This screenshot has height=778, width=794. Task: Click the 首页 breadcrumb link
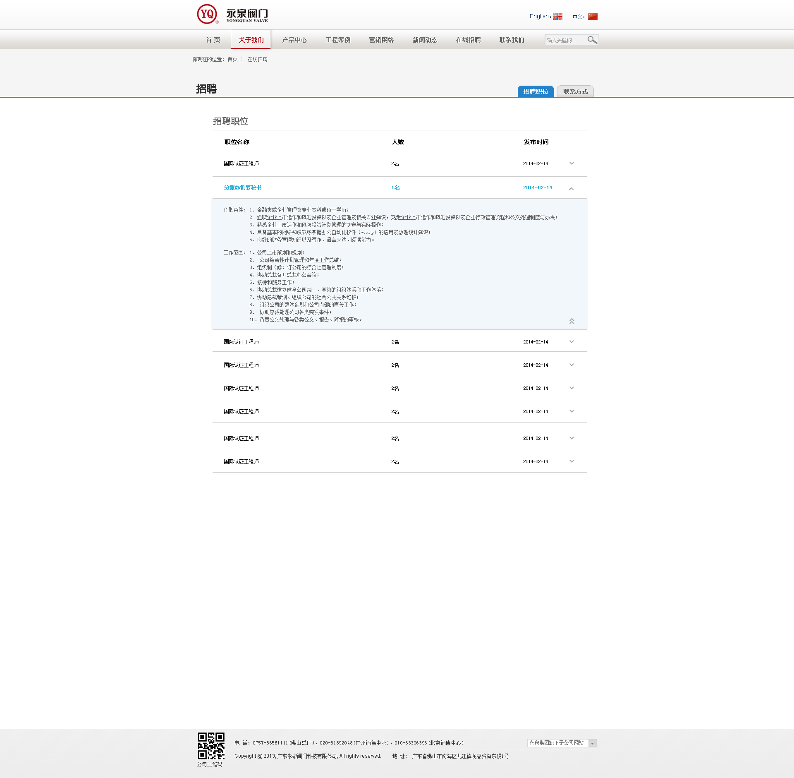(232, 59)
